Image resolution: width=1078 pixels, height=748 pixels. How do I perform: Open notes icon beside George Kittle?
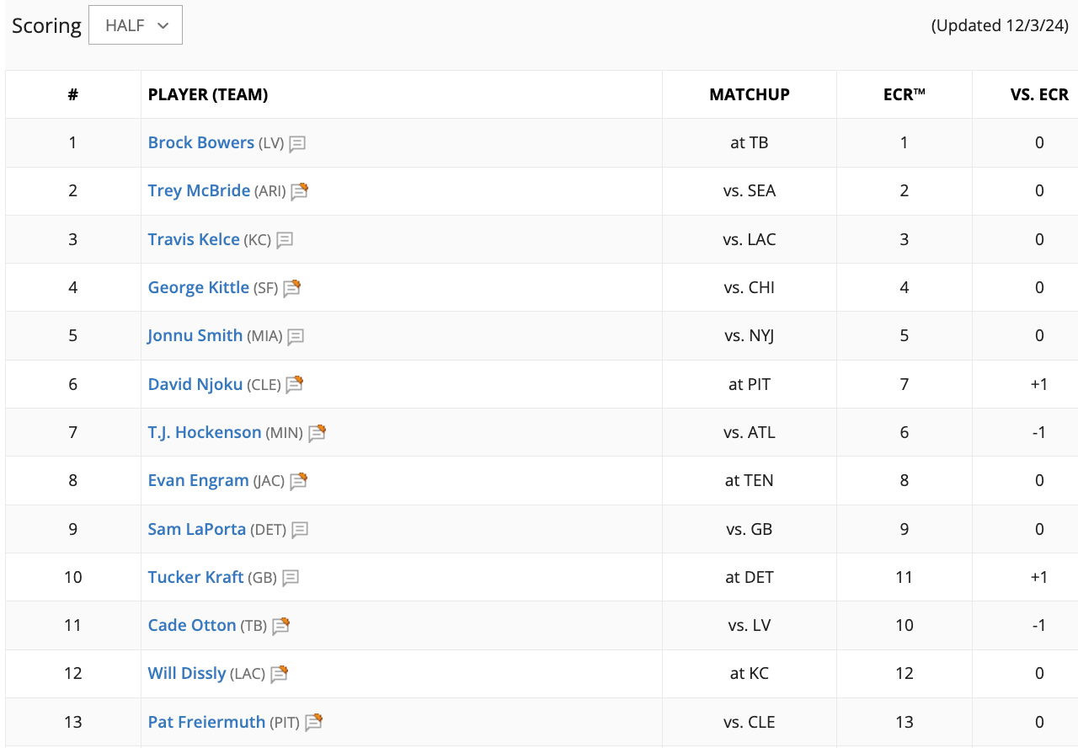click(x=291, y=288)
